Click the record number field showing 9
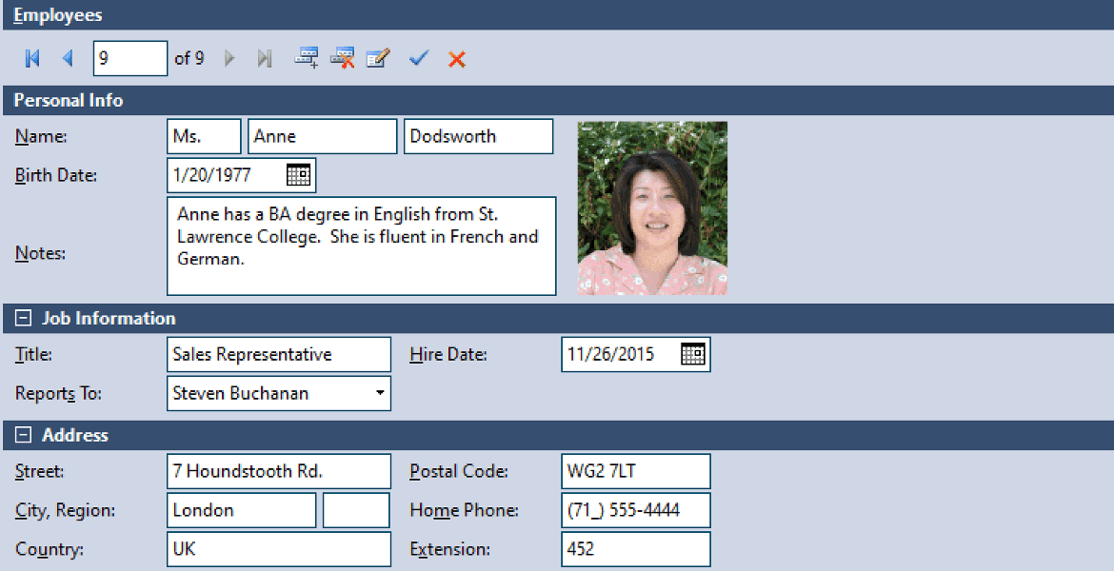Screen dimensions: 1114x571 tap(130, 58)
